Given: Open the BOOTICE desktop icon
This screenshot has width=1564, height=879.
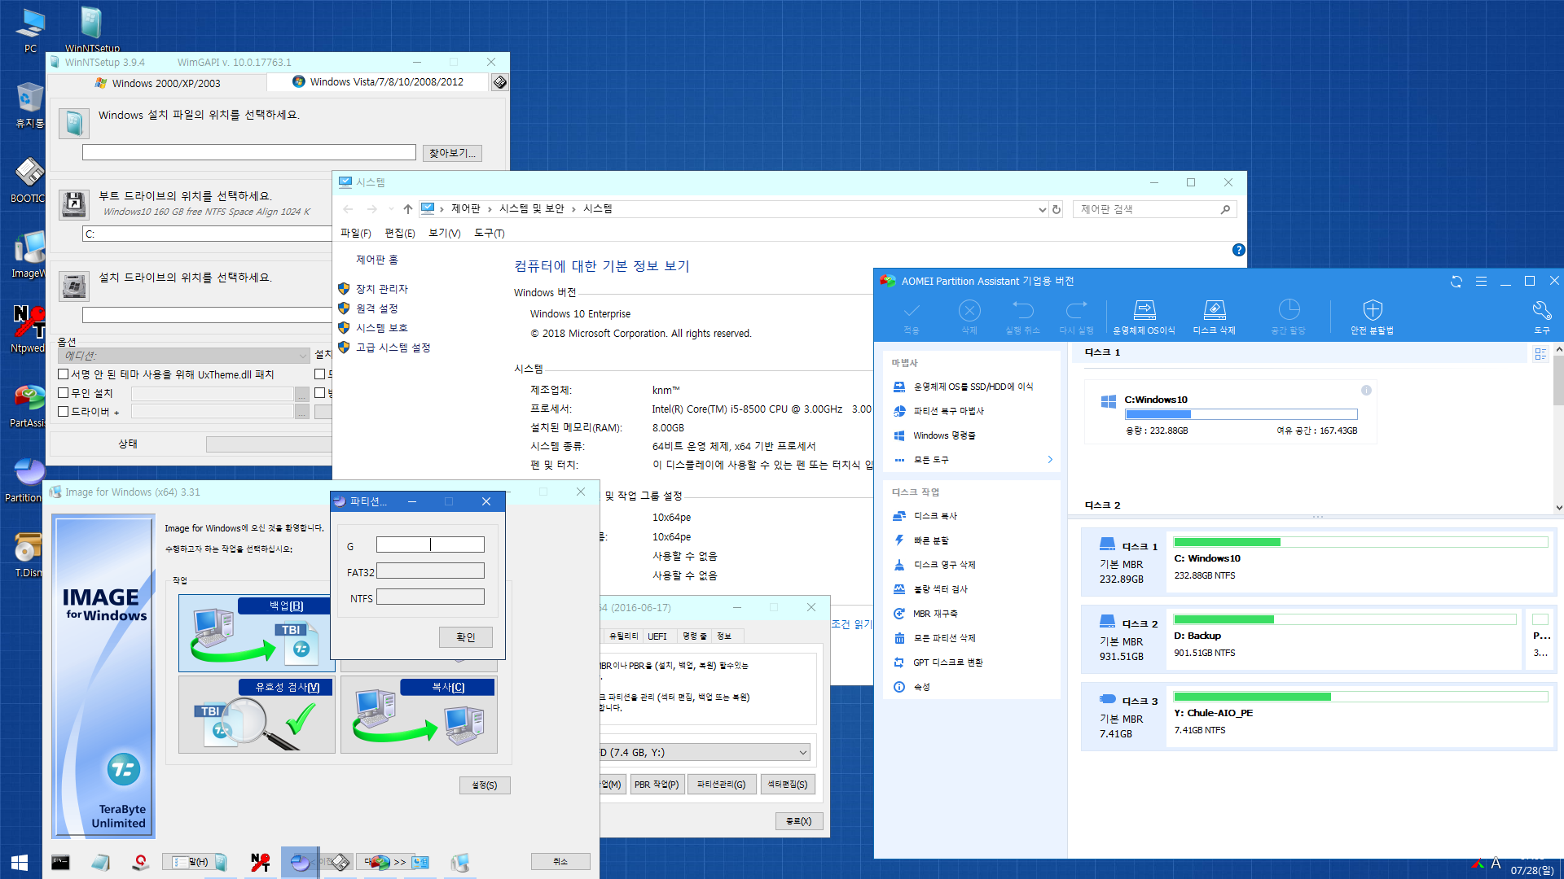Looking at the screenshot, I should click(x=29, y=180).
